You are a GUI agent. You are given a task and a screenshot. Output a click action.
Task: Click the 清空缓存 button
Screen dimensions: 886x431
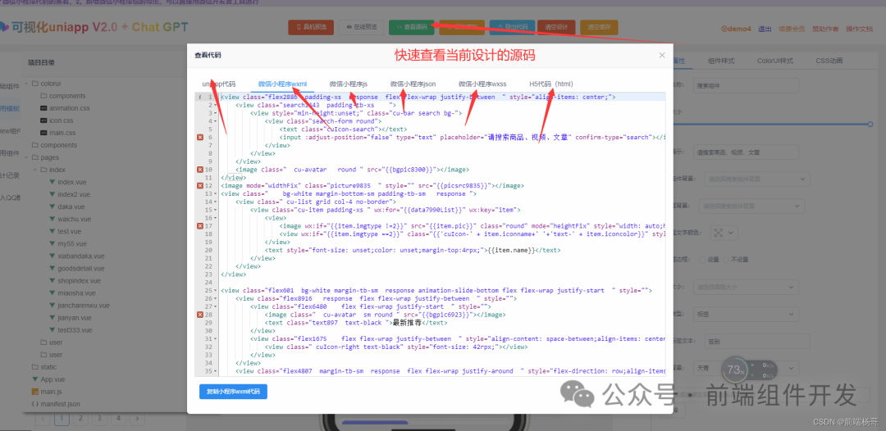[x=599, y=27]
